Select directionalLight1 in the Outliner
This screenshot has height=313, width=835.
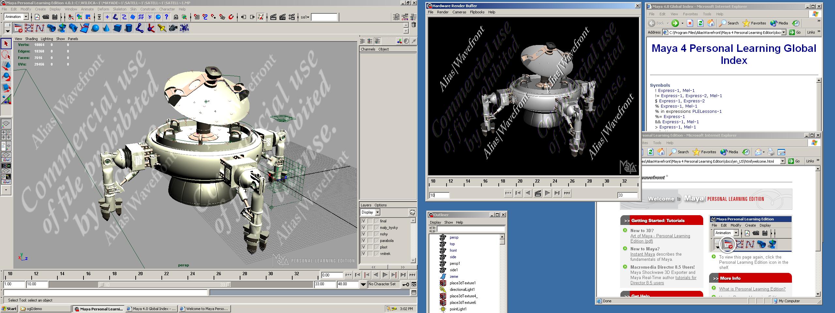pos(462,290)
